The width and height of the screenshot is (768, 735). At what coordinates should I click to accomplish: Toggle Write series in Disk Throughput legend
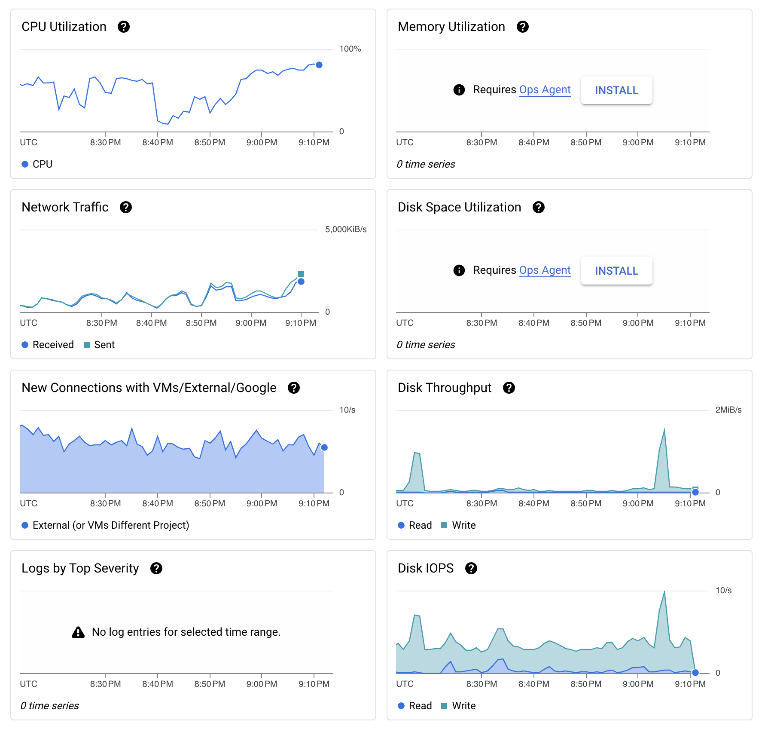458,525
